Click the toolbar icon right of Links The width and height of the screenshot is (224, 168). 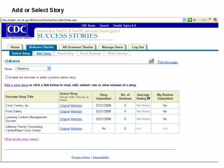click(x=216, y=20)
